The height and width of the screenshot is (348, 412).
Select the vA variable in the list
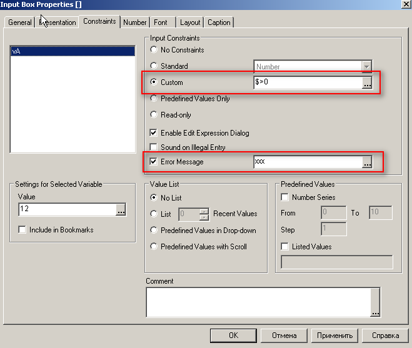(73, 51)
